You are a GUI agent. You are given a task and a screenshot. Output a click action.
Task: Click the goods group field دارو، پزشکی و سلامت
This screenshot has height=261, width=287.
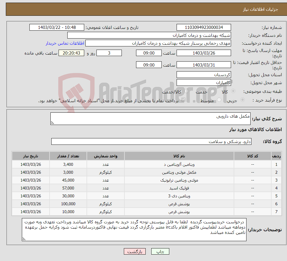[x=152, y=142]
